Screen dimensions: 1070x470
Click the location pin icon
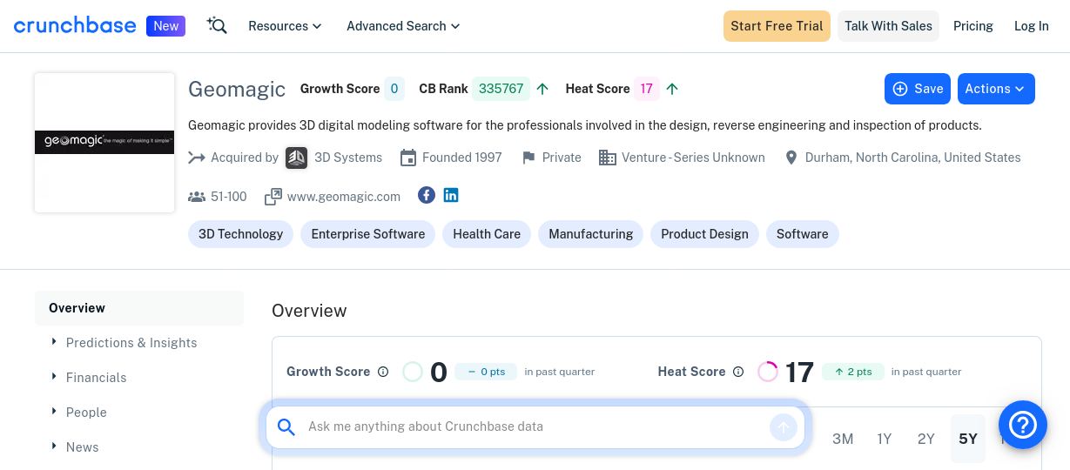point(791,158)
